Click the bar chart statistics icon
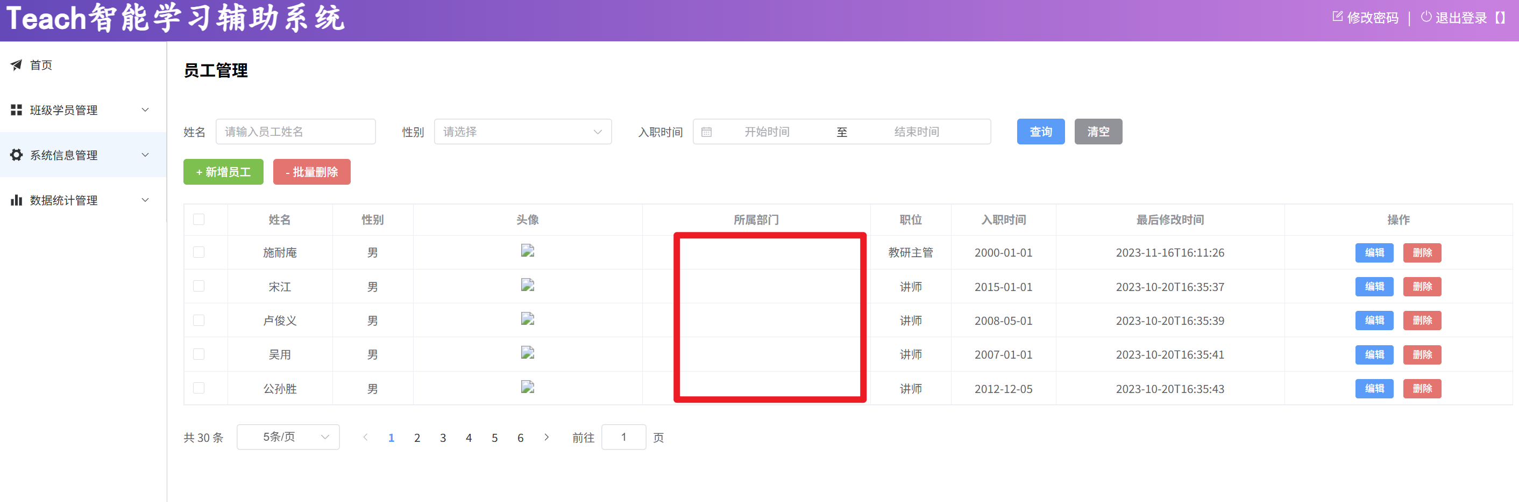 tap(17, 200)
